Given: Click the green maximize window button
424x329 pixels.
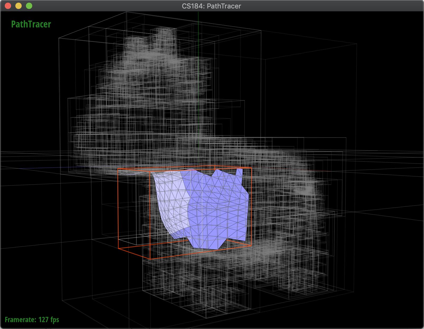Looking at the screenshot, I should pos(29,6).
